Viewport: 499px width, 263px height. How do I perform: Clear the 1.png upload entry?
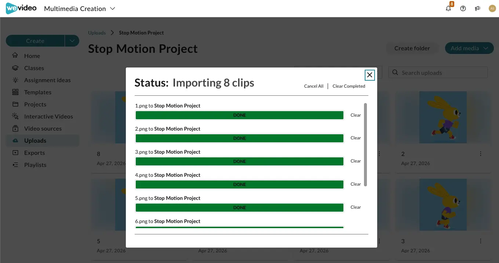356,115
